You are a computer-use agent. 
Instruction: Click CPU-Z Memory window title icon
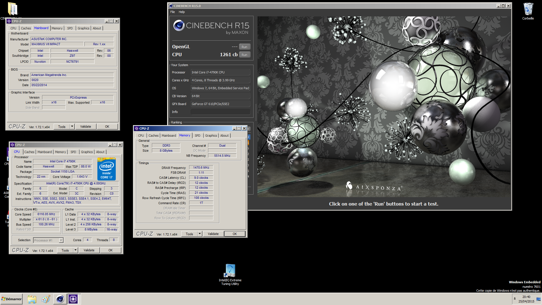pyautogui.click(x=137, y=128)
